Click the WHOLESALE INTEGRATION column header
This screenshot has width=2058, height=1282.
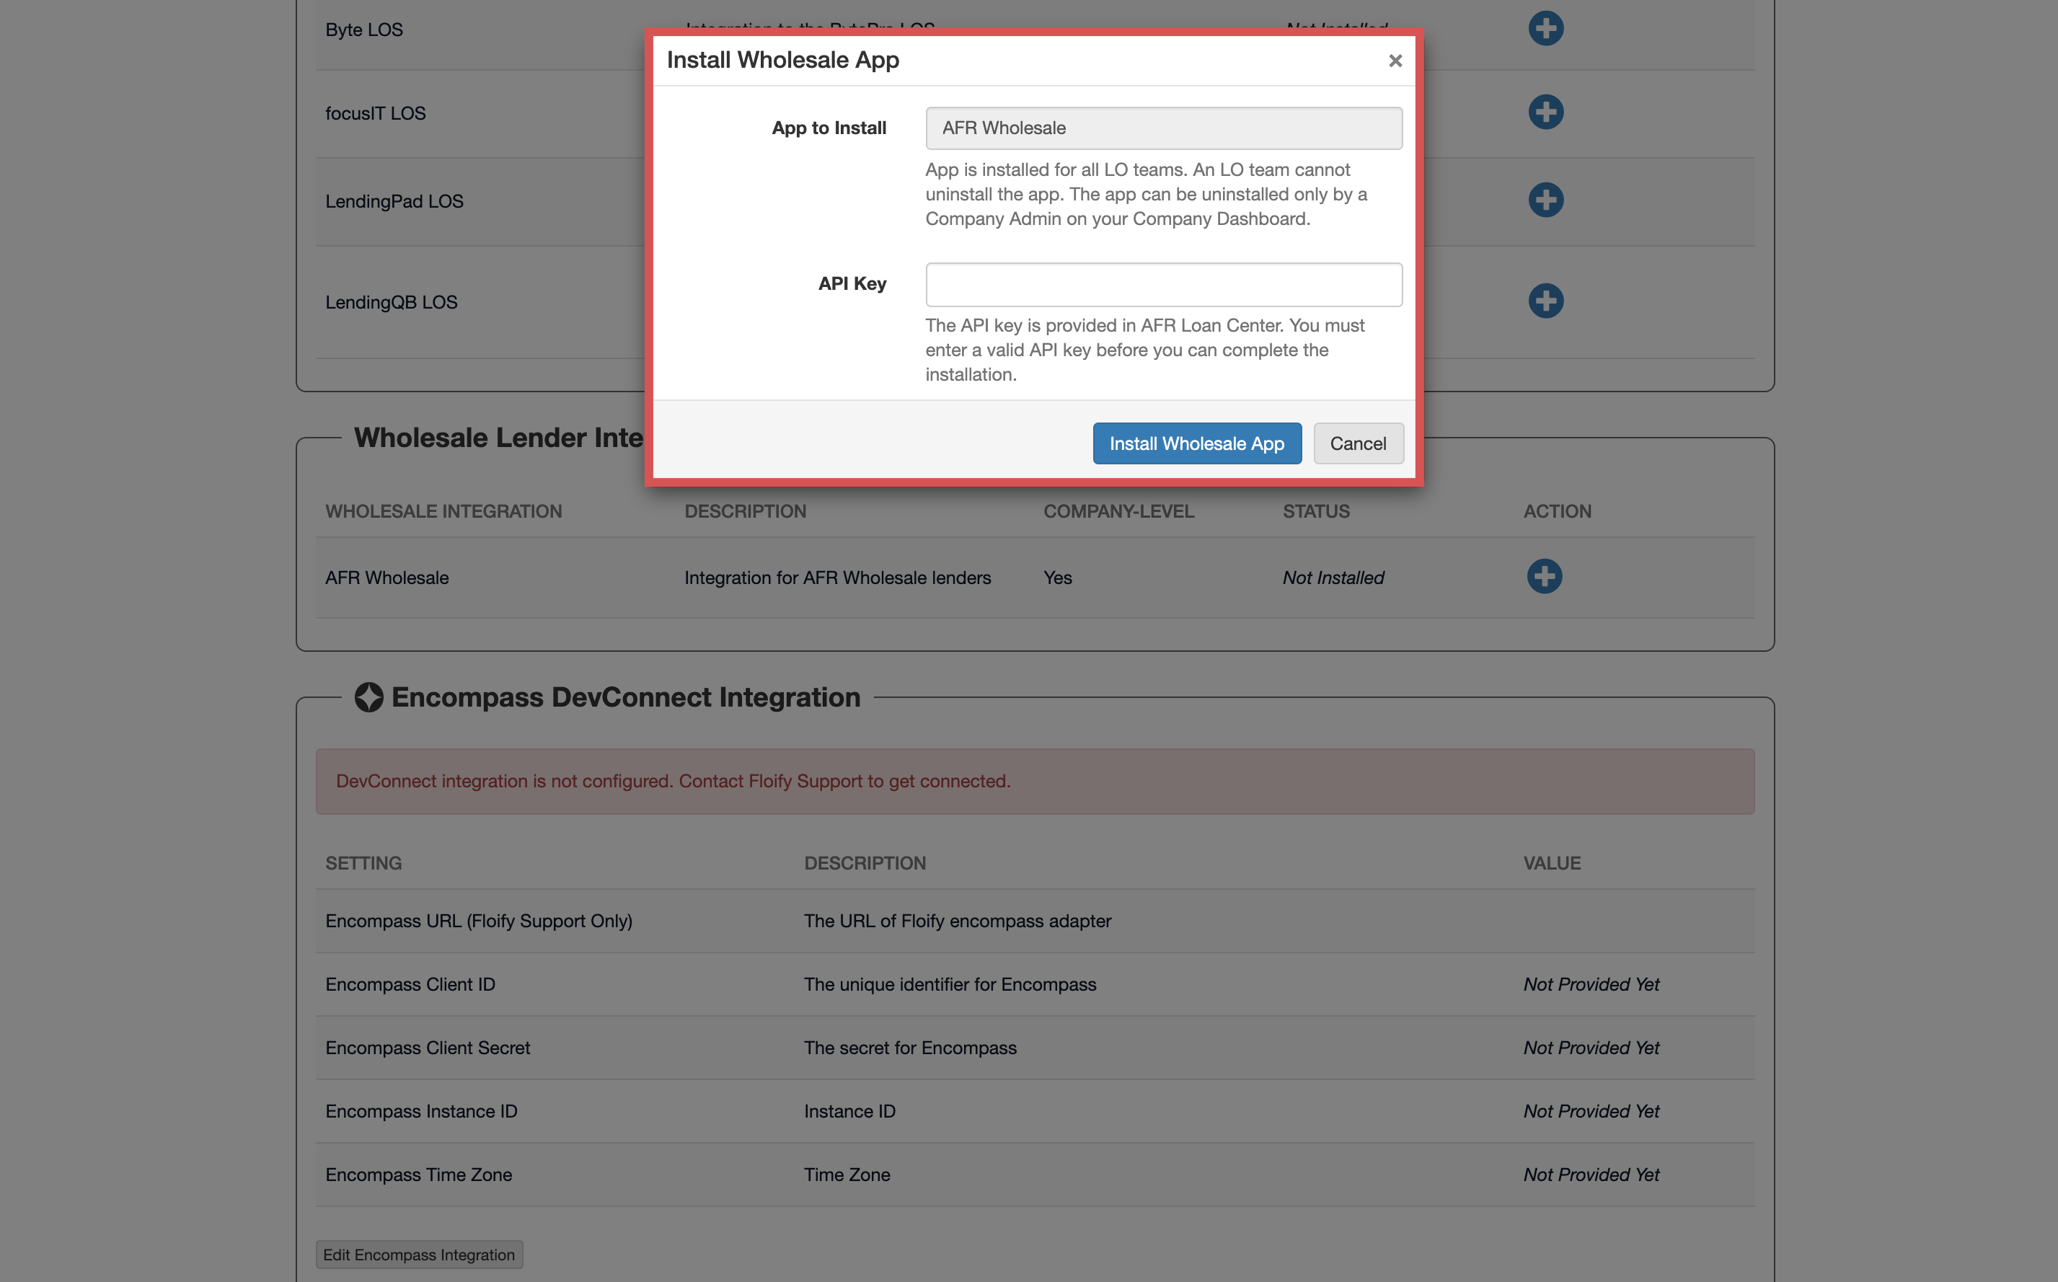click(443, 510)
